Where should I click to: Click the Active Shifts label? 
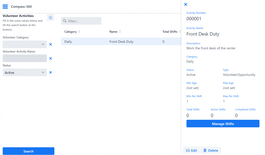tap(218, 109)
